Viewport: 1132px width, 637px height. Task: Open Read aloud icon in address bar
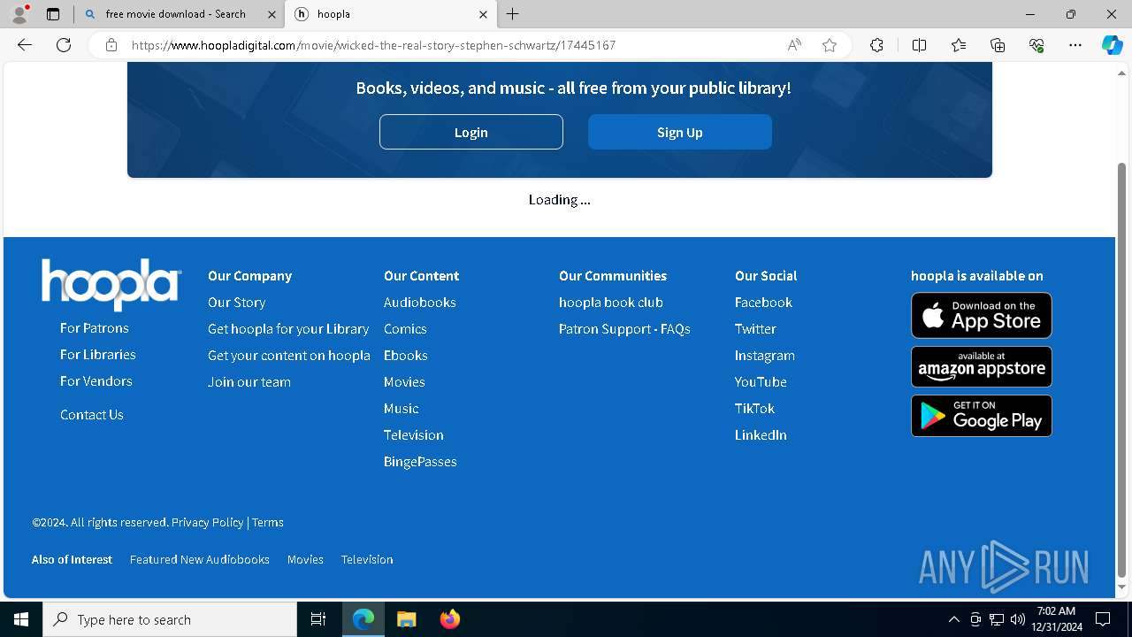[x=794, y=45]
